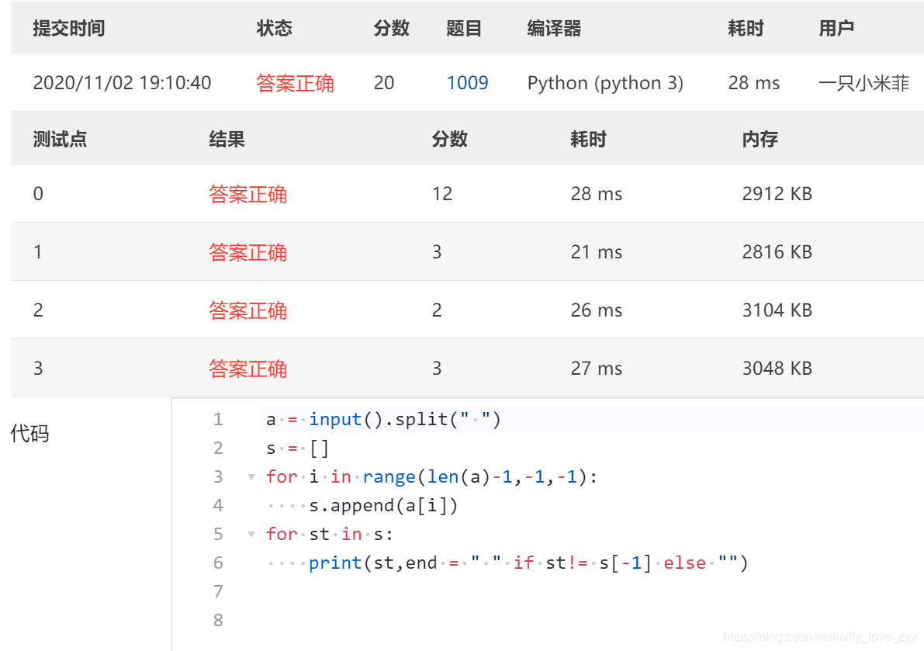
Task: Click the 28 ms value in submission row
Action: [x=753, y=83]
